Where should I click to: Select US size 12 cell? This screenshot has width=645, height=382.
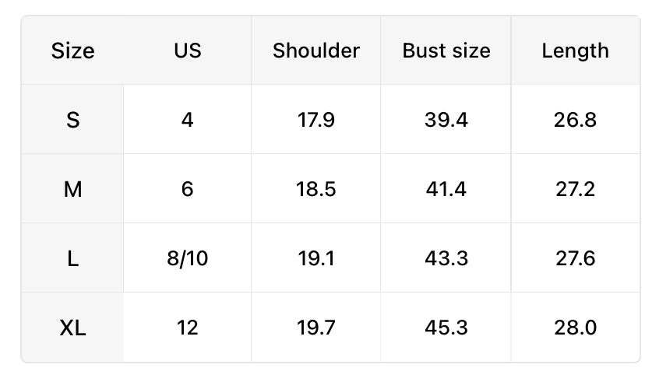point(187,328)
